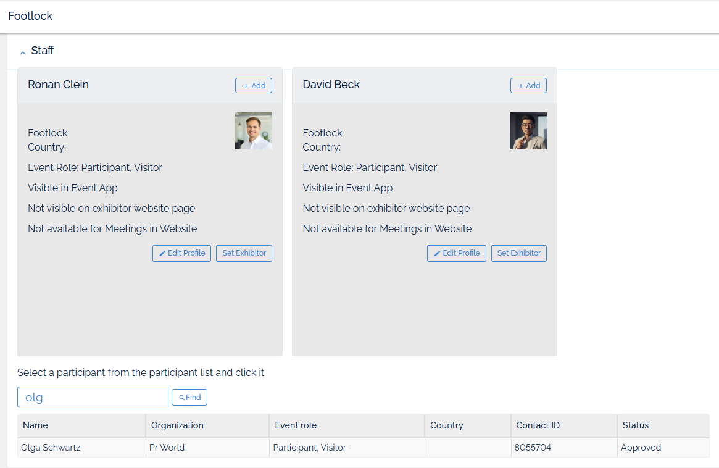719x468 pixels.
Task: Click the Footlock page title
Action: (x=30, y=16)
